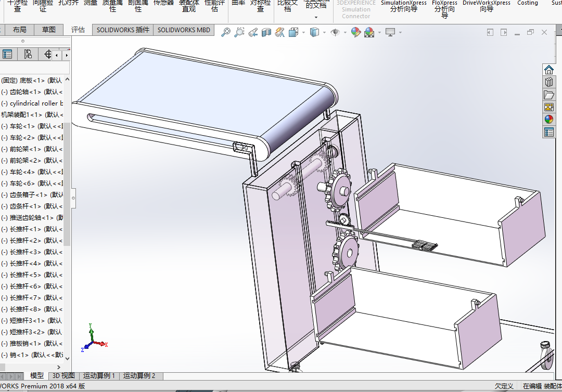Open the View Settings monitor dropdown arrow
The width and height of the screenshot is (562, 392).
(400, 32)
